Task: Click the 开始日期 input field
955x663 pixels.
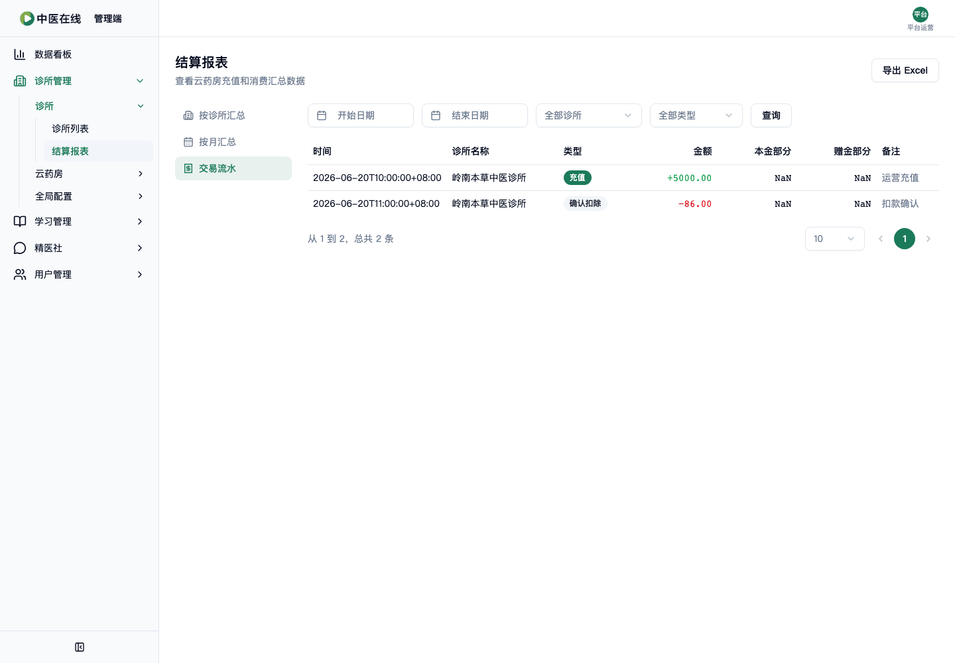Action: pyautogui.click(x=361, y=115)
